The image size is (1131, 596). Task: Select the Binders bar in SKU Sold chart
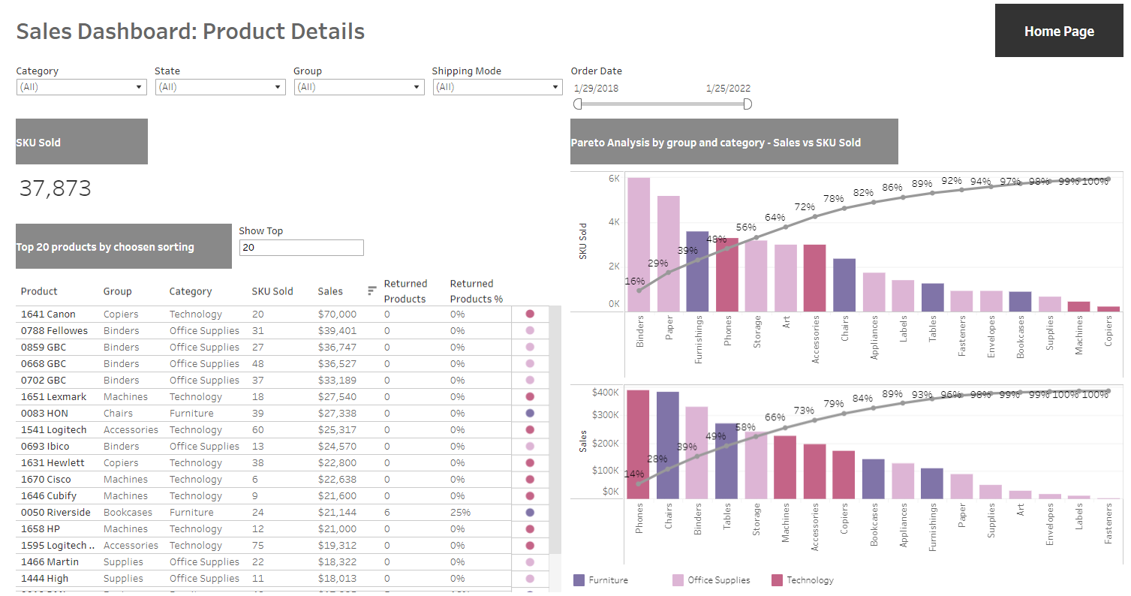coord(639,244)
